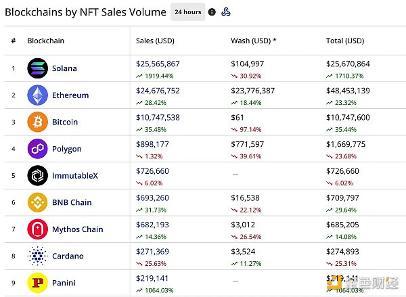Open the Ethereum blockchain link
The width and height of the screenshot is (406, 297).
(x=70, y=95)
